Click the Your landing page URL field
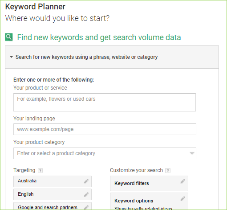This screenshot has width=227, height=210. [105, 129]
